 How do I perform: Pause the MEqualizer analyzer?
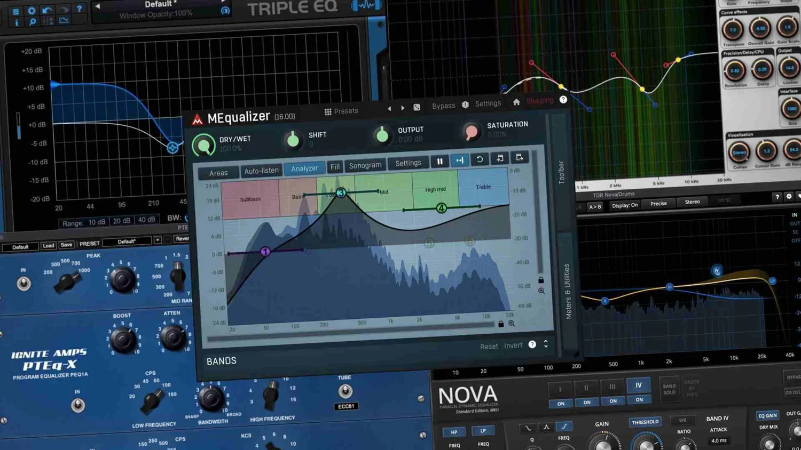pos(440,160)
